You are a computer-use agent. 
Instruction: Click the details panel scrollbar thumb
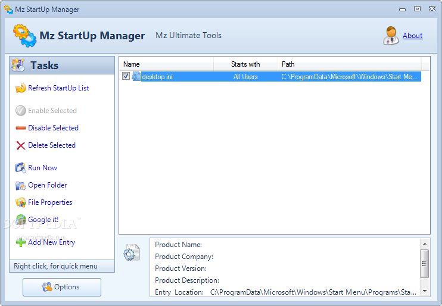pos(425,264)
